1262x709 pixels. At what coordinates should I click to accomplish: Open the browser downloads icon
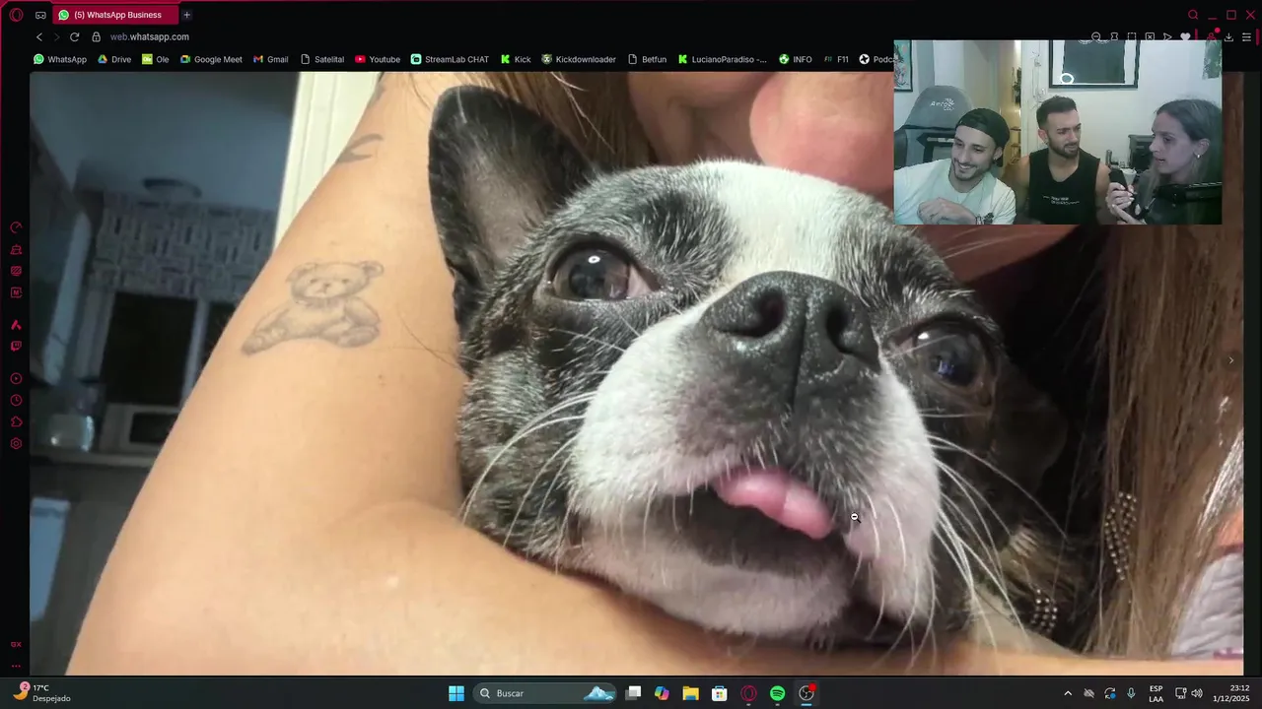pos(1228,36)
